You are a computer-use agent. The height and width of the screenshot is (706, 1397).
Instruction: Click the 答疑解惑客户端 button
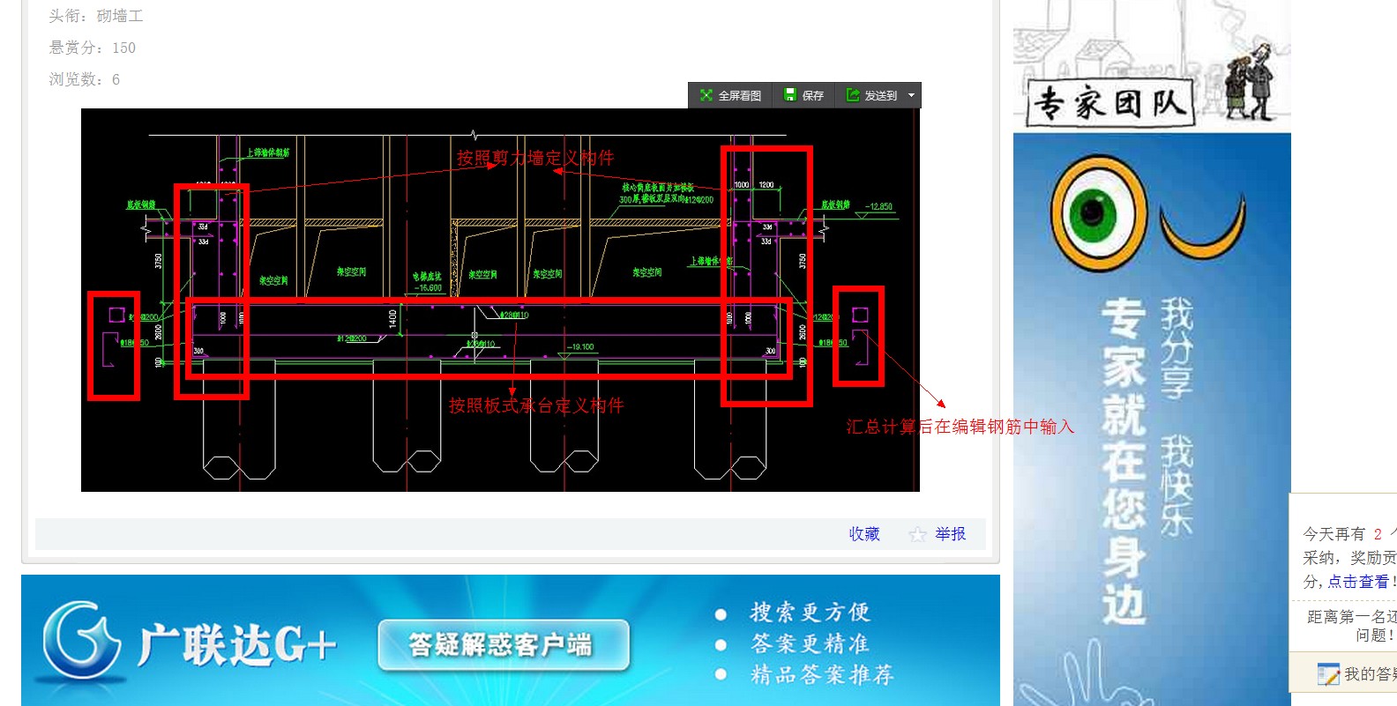[x=504, y=645]
